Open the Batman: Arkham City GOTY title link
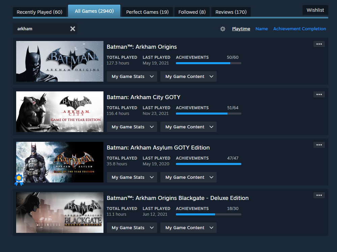The height and width of the screenshot is (252, 337). [144, 97]
